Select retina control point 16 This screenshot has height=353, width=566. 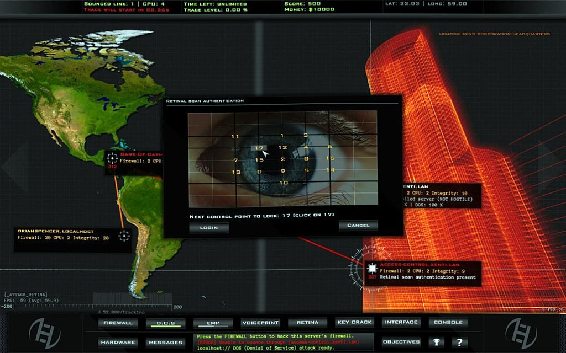coord(330,158)
